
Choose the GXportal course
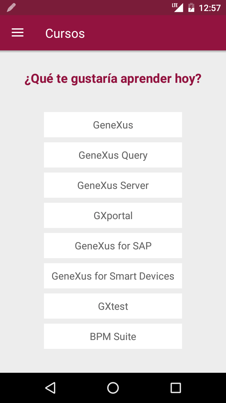[113, 215]
